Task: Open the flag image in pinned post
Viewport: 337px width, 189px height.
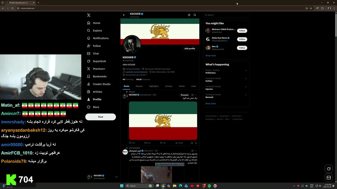Action: (163, 121)
